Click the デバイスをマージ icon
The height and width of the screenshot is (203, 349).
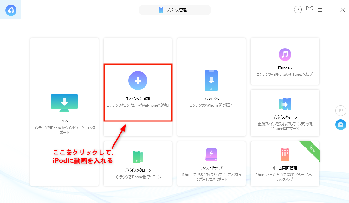pyautogui.click(x=285, y=104)
